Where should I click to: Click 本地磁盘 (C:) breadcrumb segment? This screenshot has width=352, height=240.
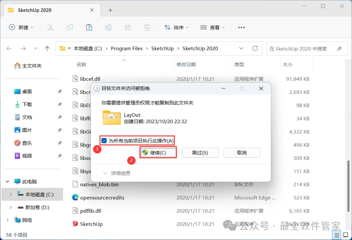(88, 49)
